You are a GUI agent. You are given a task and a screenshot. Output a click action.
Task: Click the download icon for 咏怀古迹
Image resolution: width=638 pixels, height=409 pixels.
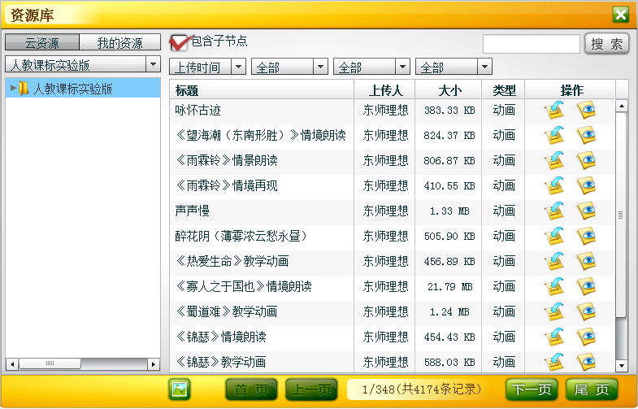tap(555, 111)
